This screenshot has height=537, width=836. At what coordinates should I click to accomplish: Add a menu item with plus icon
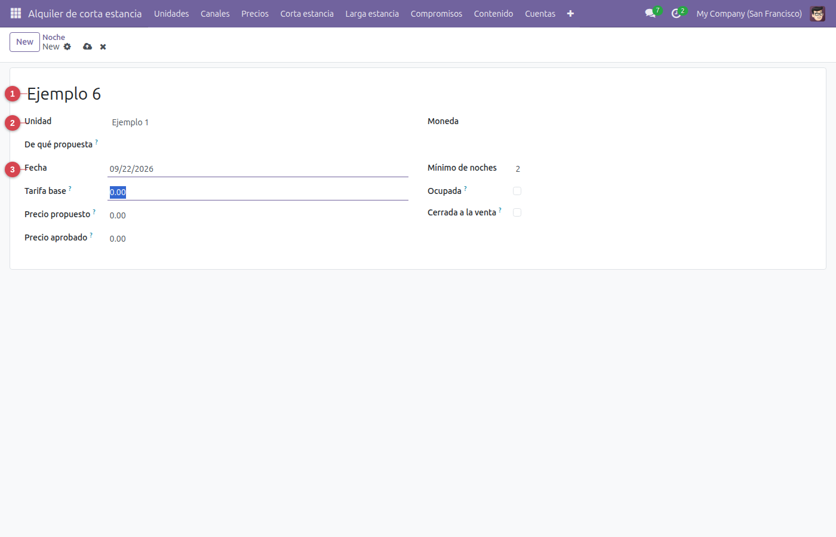pyautogui.click(x=570, y=13)
